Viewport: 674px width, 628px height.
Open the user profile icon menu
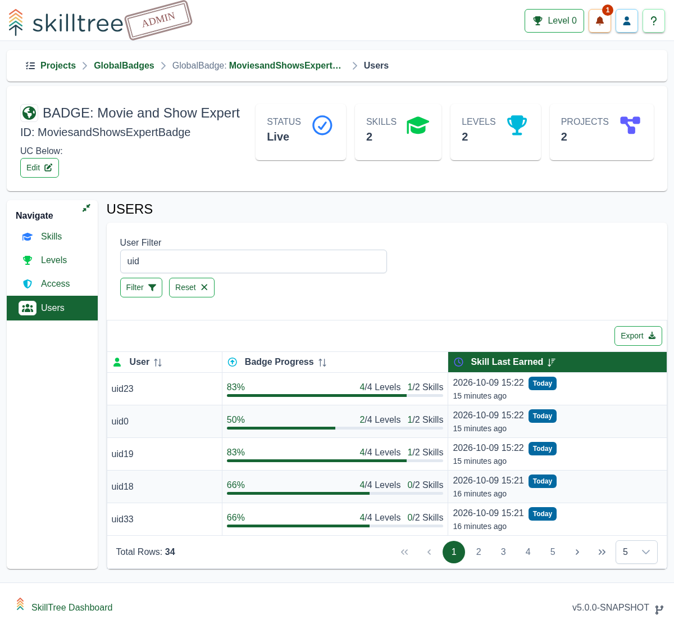[x=627, y=21]
